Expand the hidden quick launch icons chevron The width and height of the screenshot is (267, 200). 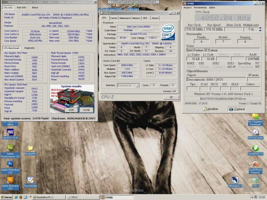[x=30, y=197]
